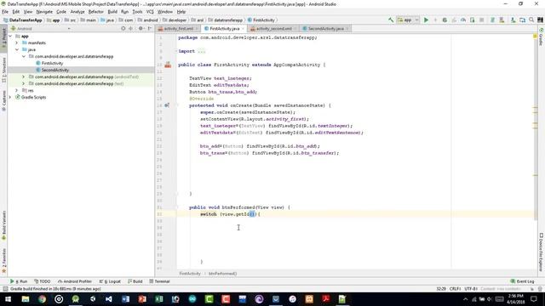Click collapse all icon in Project panel

(130, 28)
